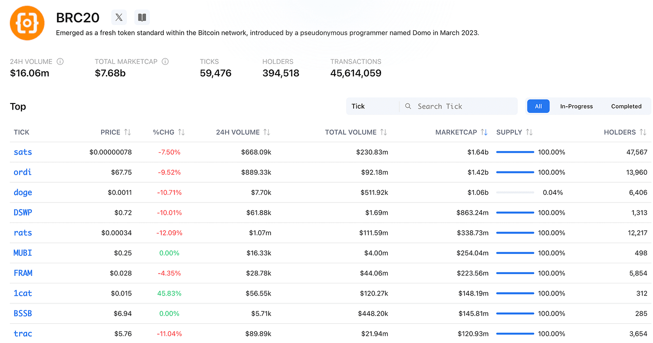The height and width of the screenshot is (343, 653).
Task: Open the ordi token link
Action: [x=23, y=172]
